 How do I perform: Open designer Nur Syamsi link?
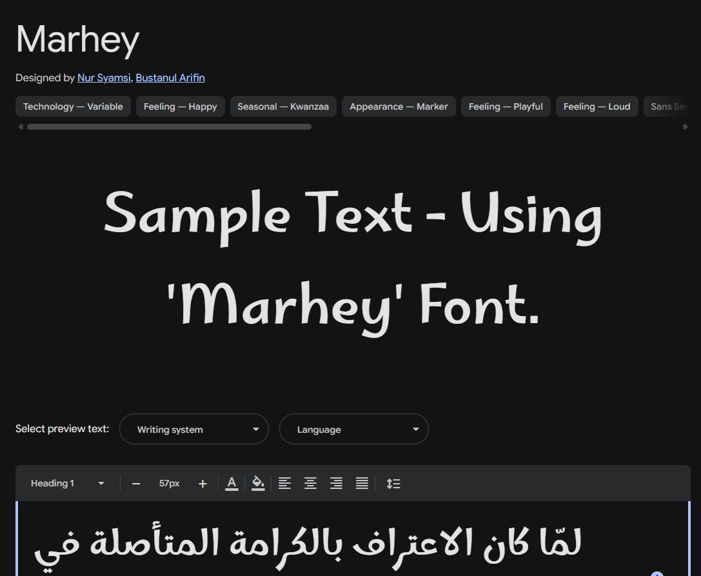coord(104,78)
